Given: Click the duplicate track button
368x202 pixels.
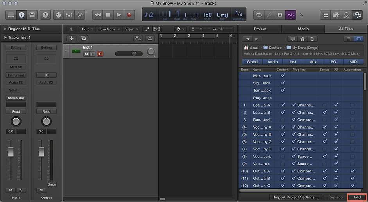Looking at the screenshot, I should click(84, 38).
